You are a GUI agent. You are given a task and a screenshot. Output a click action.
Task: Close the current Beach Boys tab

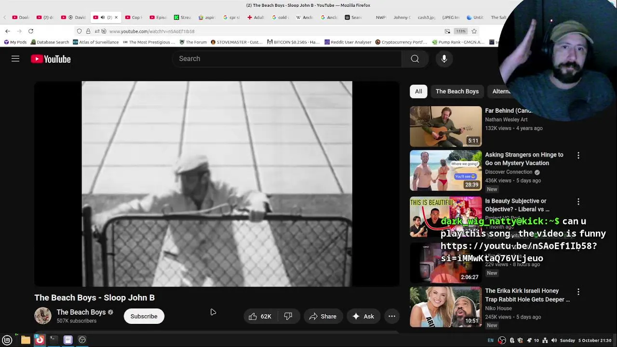coord(116,17)
